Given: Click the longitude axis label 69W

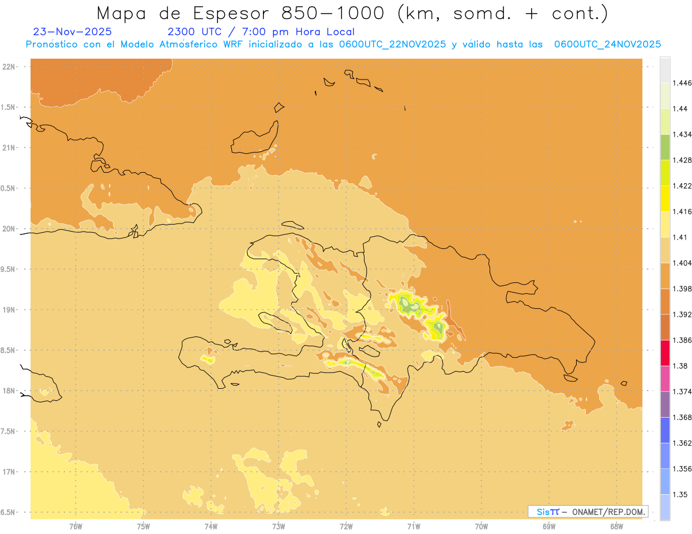Looking at the screenshot, I should pyautogui.click(x=549, y=526).
